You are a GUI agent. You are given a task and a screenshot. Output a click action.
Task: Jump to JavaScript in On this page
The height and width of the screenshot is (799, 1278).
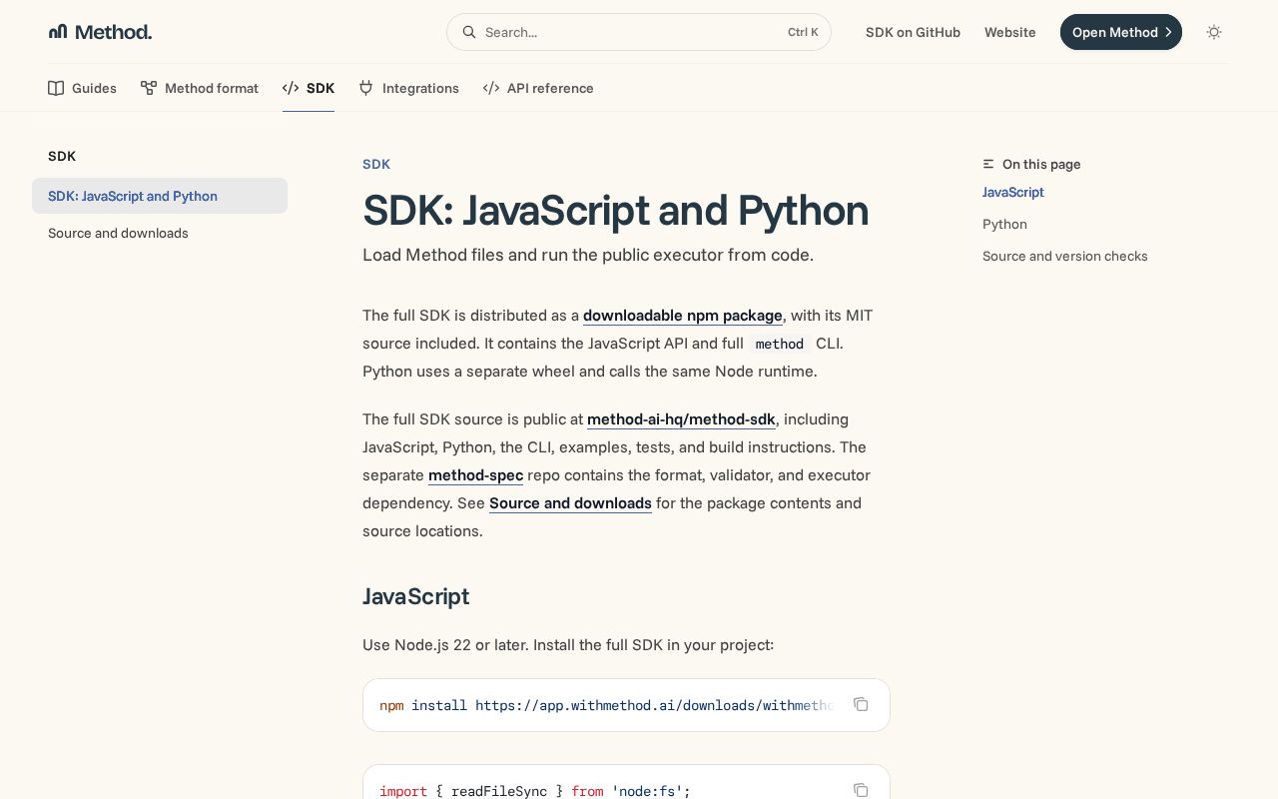(1013, 192)
